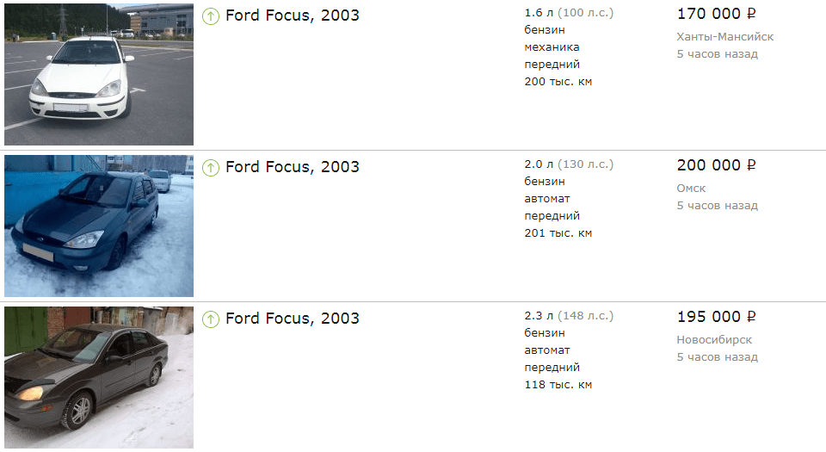
Task: Click the 118 тыс. км mileage text
Action: [558, 385]
